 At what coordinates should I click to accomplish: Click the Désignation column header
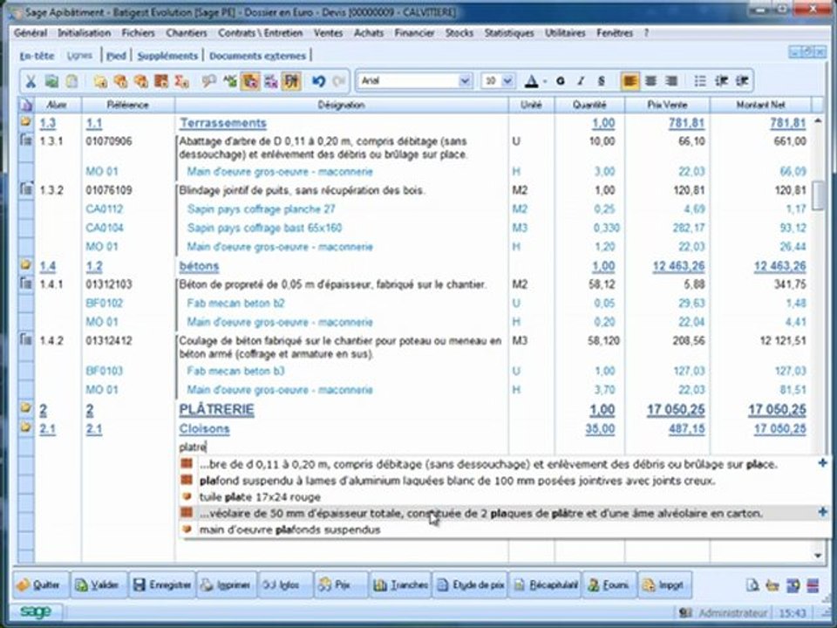341,105
